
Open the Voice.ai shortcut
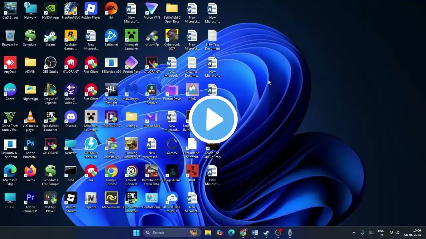click(71, 94)
